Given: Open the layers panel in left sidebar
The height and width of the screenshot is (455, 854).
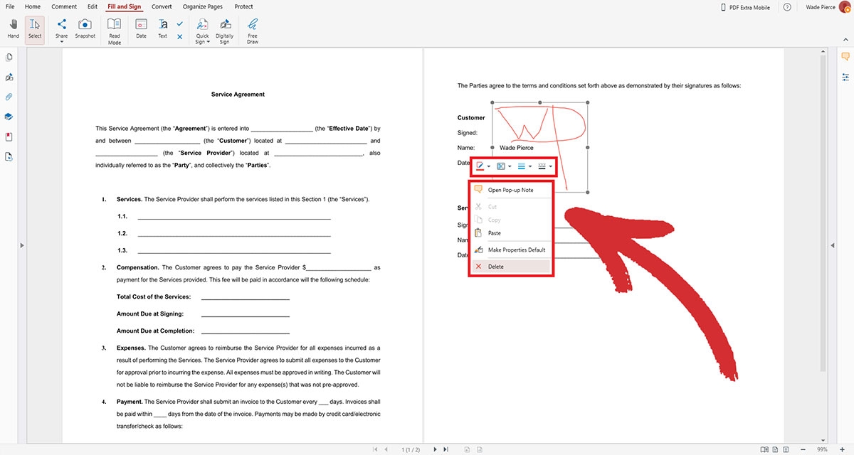Looking at the screenshot, I should 9,117.
